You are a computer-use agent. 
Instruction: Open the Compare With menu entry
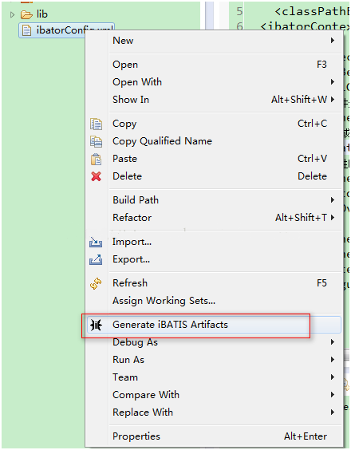point(213,395)
